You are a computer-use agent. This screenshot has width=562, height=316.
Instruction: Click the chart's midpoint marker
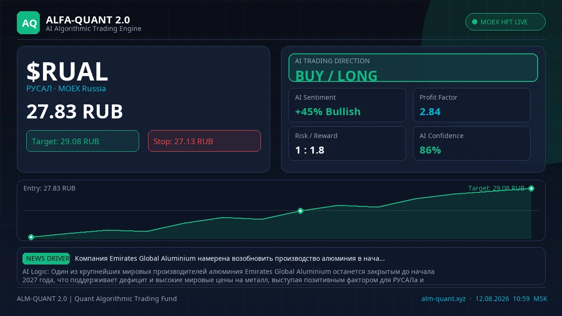(301, 211)
